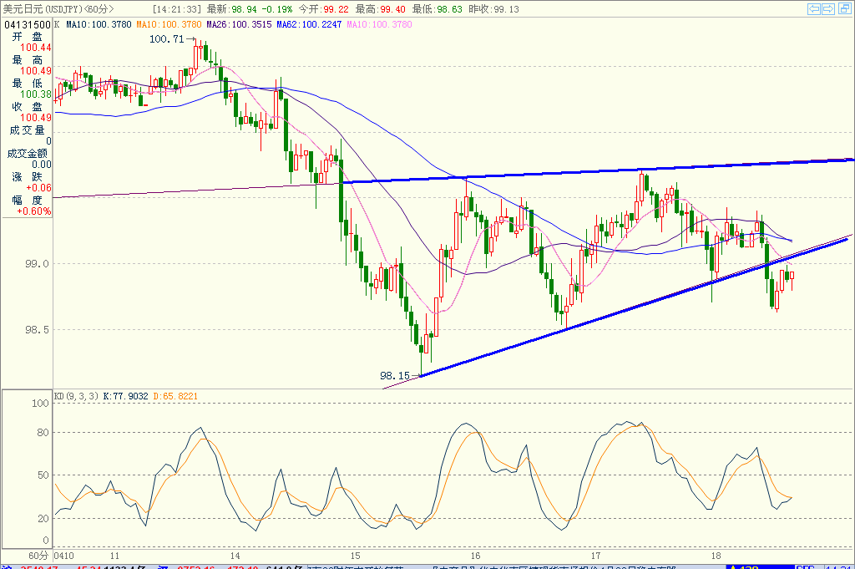
Task: Click the left arrow previous-chart icon
Action: click(814, 8)
